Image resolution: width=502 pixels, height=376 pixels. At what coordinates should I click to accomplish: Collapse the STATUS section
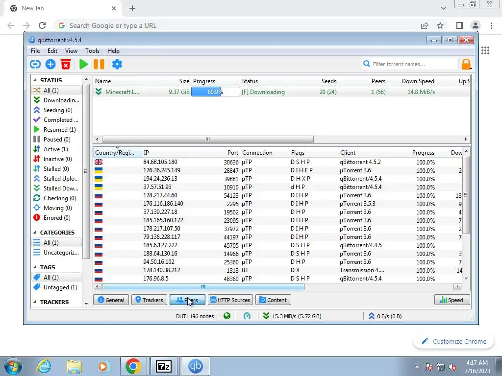pyautogui.click(x=35, y=80)
